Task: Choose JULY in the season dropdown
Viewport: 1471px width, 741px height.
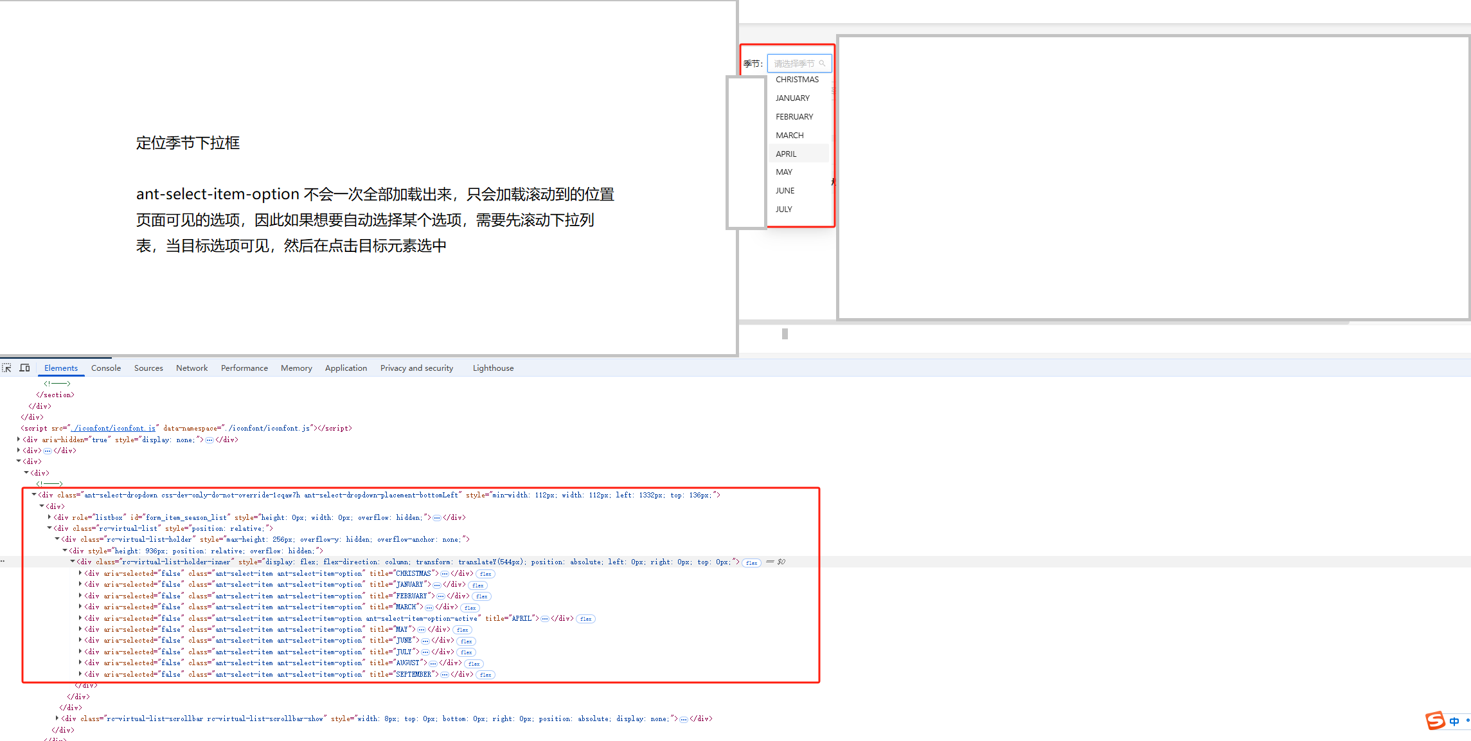Action: click(x=799, y=210)
